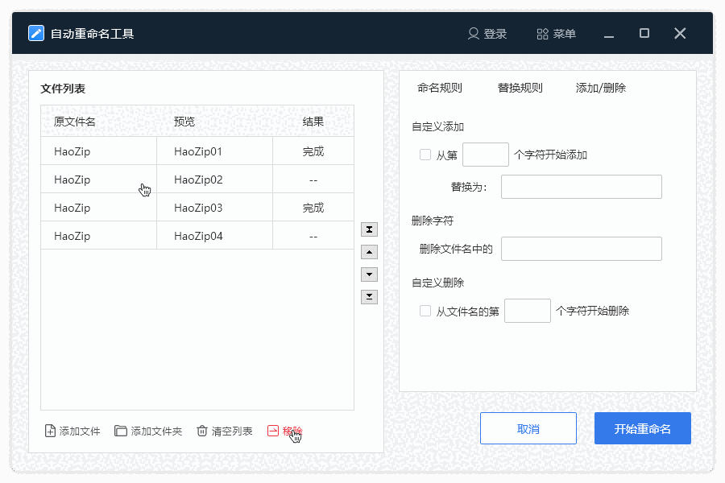Click the 开始重命名 start rename button
The width and height of the screenshot is (725, 483).
[x=642, y=427]
